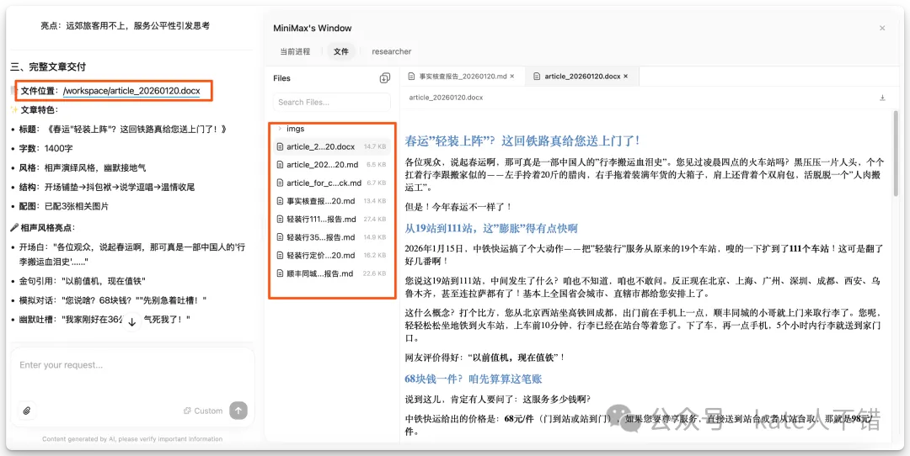Click the copy icon beside Files header

(384, 78)
